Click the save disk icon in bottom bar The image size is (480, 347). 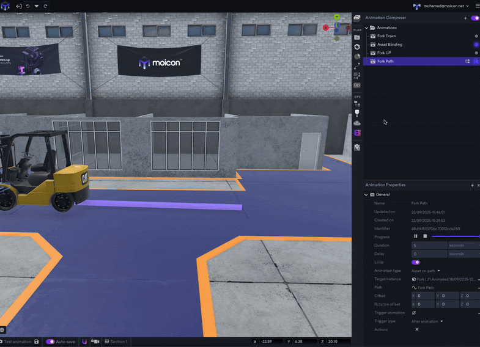click(37, 342)
